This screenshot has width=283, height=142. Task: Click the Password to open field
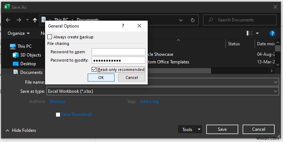(118, 52)
